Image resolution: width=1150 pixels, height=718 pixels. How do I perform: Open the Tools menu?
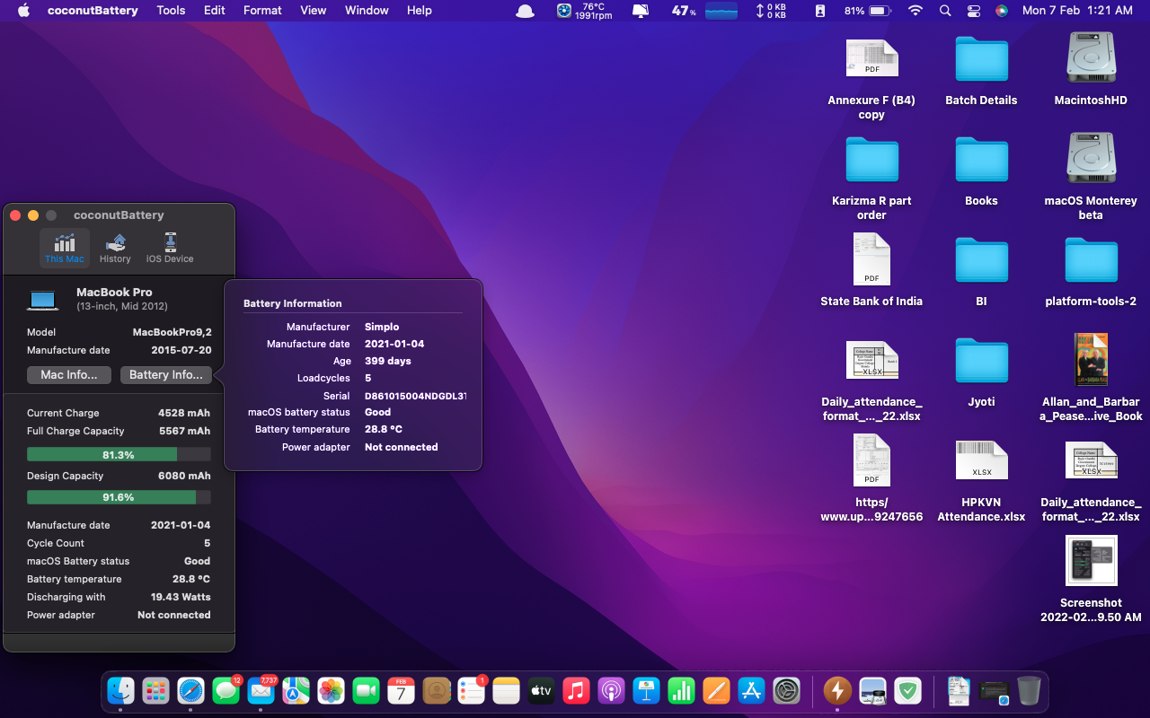[171, 11]
